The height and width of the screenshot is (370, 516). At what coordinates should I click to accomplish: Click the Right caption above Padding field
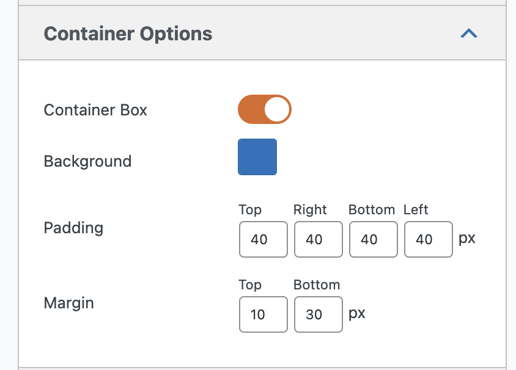click(310, 210)
